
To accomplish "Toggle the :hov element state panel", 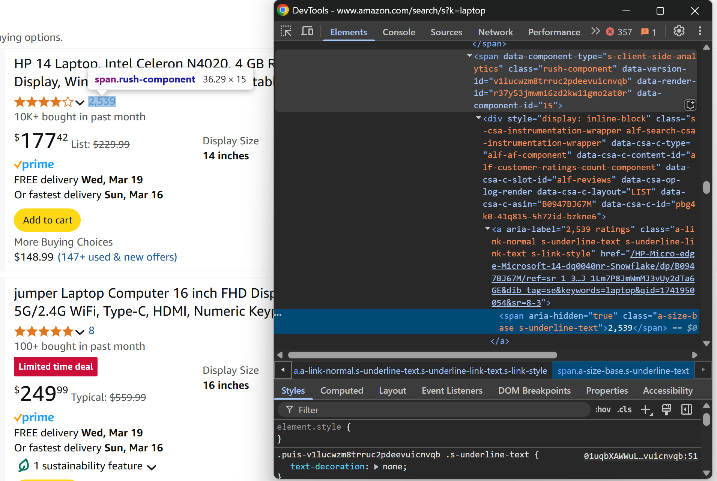I will coord(603,409).
